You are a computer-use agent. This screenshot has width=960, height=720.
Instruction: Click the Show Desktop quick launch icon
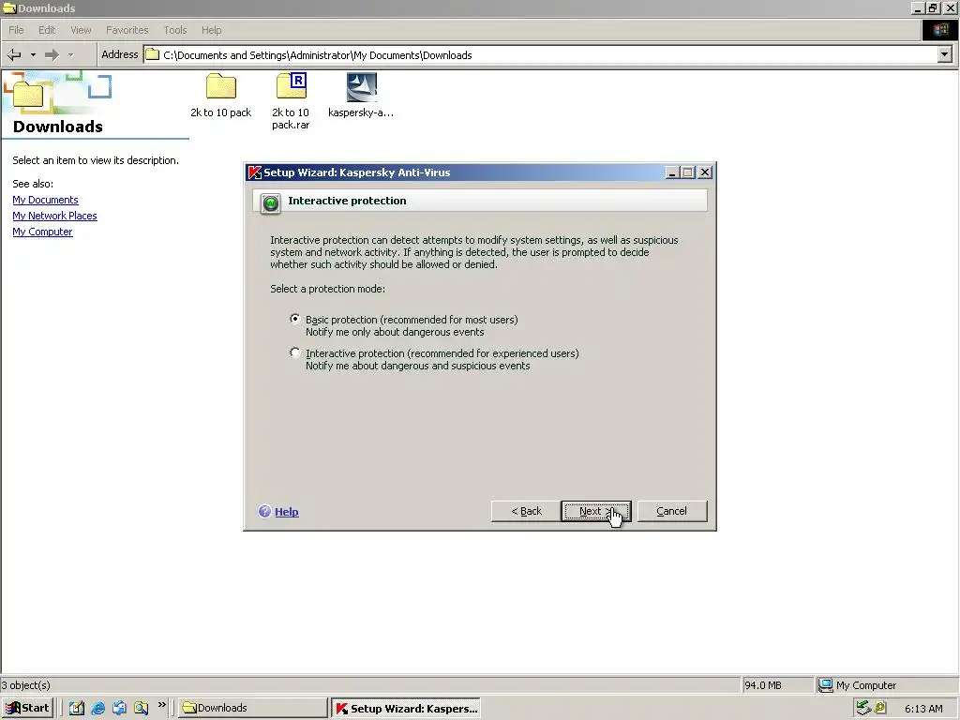(77, 708)
